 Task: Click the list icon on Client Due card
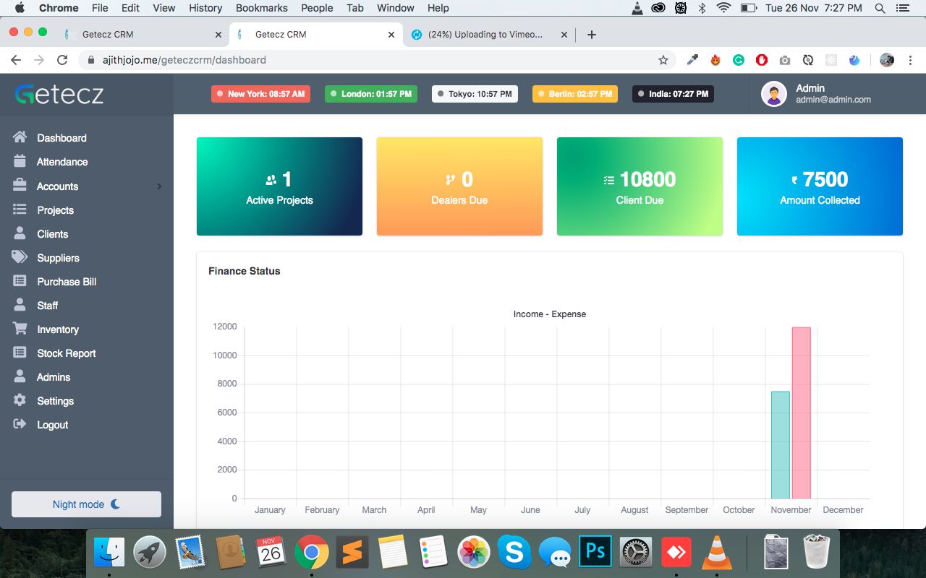(x=609, y=181)
